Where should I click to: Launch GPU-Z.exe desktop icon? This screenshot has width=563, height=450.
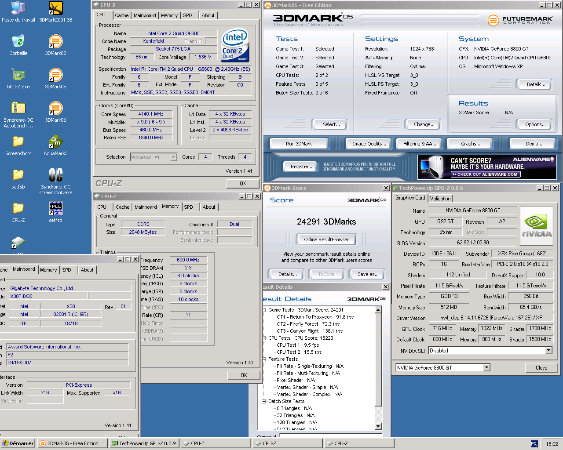[18, 79]
